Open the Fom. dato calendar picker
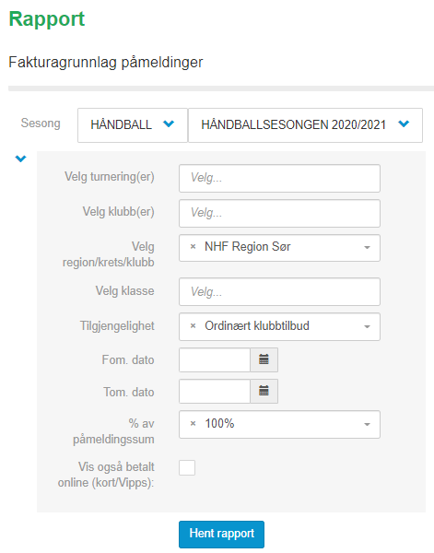434x553 pixels. pyautogui.click(x=264, y=359)
